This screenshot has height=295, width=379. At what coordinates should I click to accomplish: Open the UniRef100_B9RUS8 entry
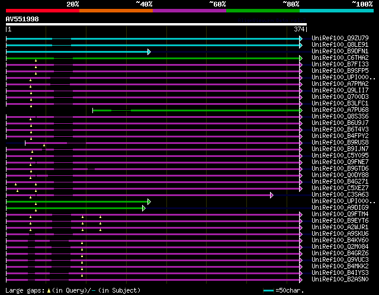340,142
